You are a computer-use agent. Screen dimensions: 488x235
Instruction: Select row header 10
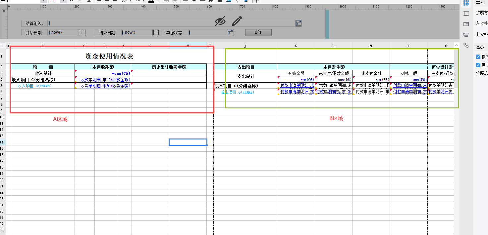tap(3, 117)
